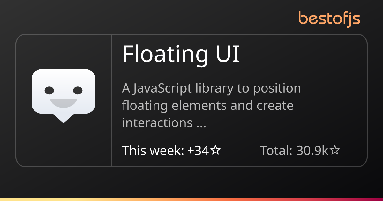
Task: Click the orange gradient bar at bottom
Action: coord(191,199)
